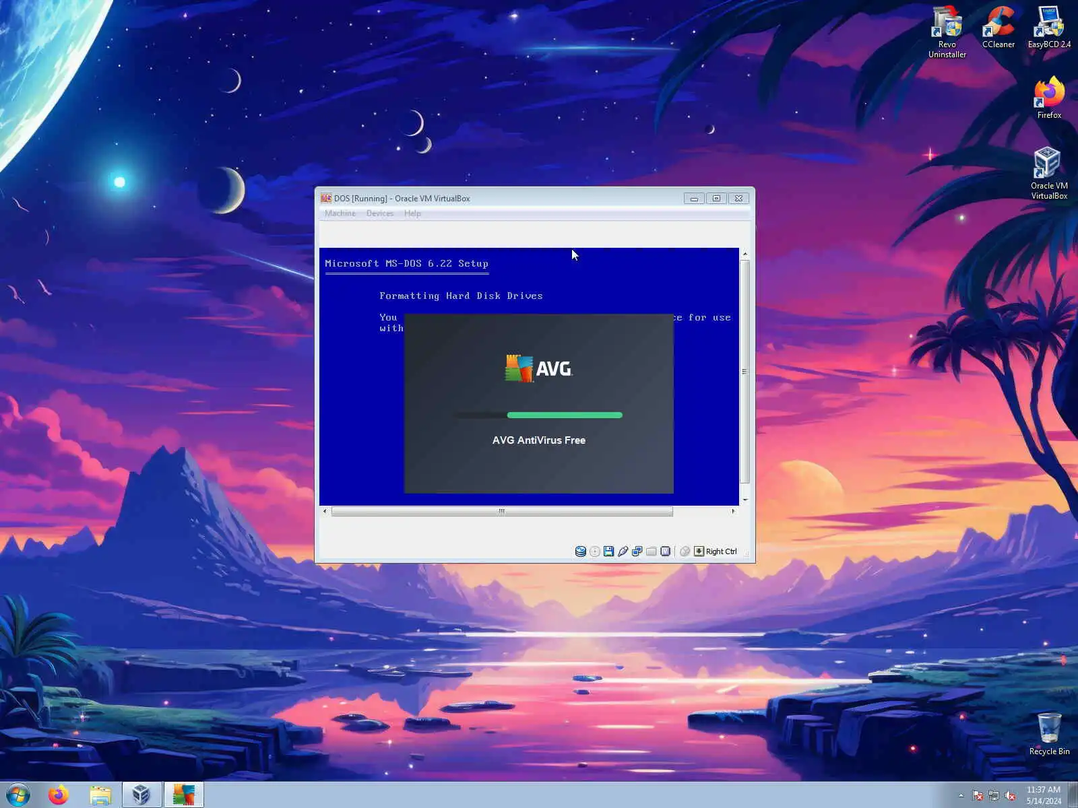Open the hard disk activity indicator
The height and width of the screenshot is (808, 1078).
(x=580, y=551)
